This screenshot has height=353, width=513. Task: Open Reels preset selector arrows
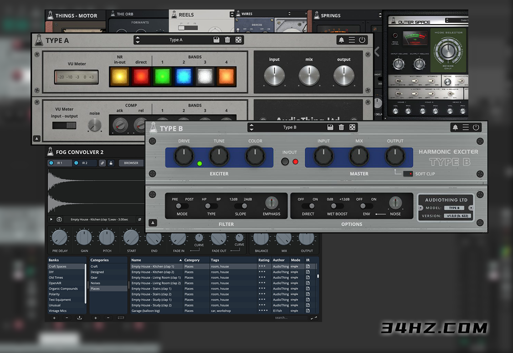coord(231,15)
